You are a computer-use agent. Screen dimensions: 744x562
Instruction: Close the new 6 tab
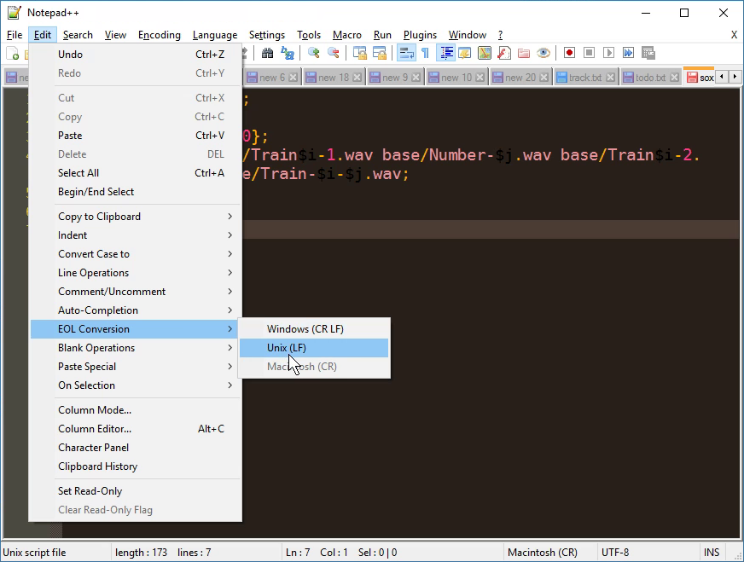click(x=294, y=78)
